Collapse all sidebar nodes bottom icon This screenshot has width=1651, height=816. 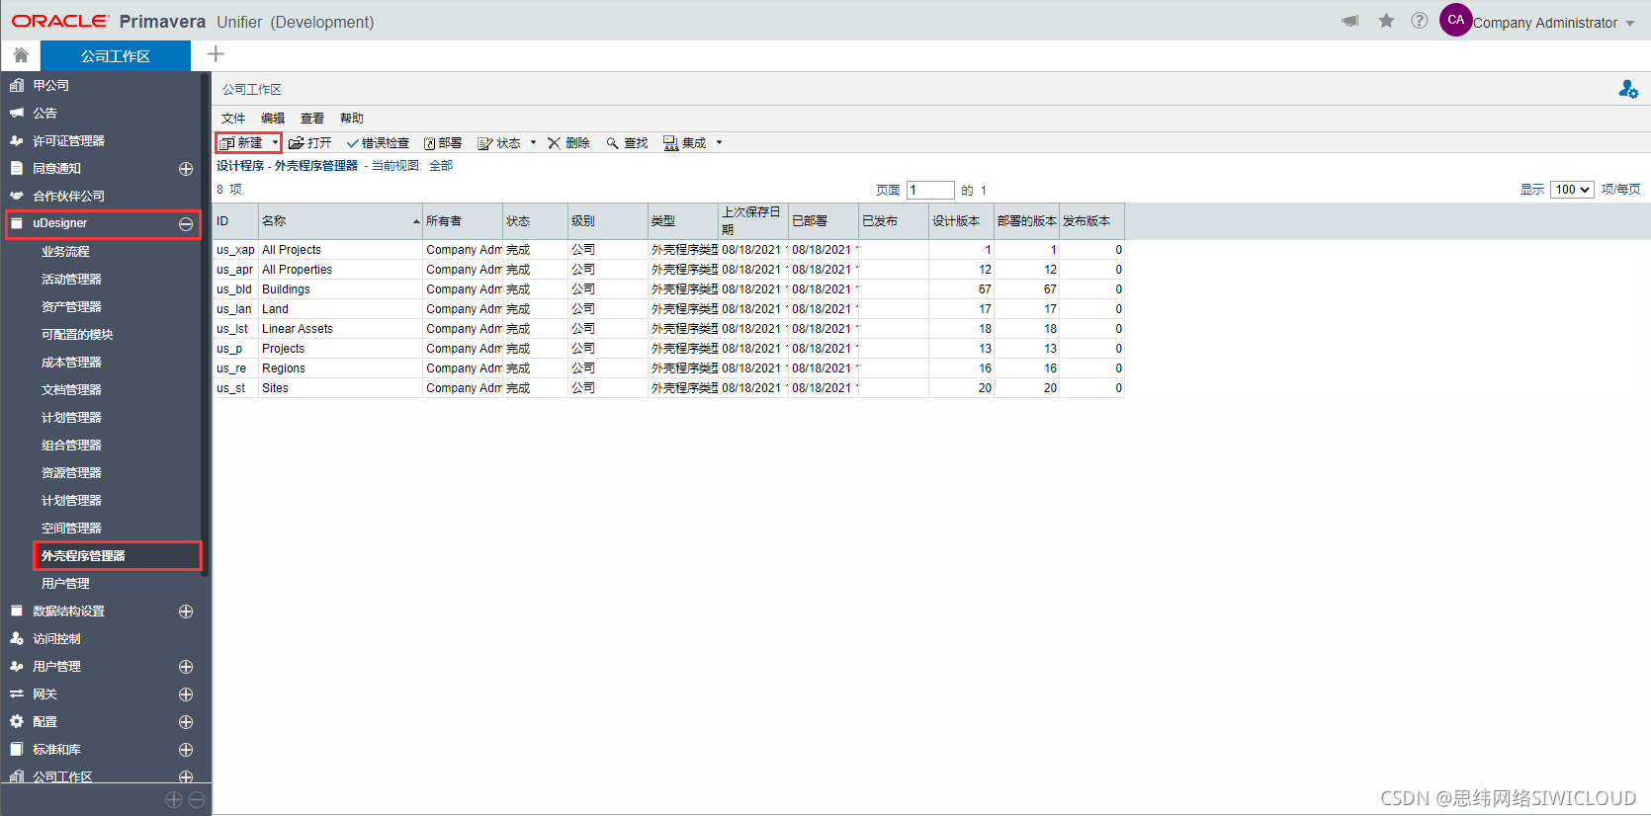tap(197, 799)
